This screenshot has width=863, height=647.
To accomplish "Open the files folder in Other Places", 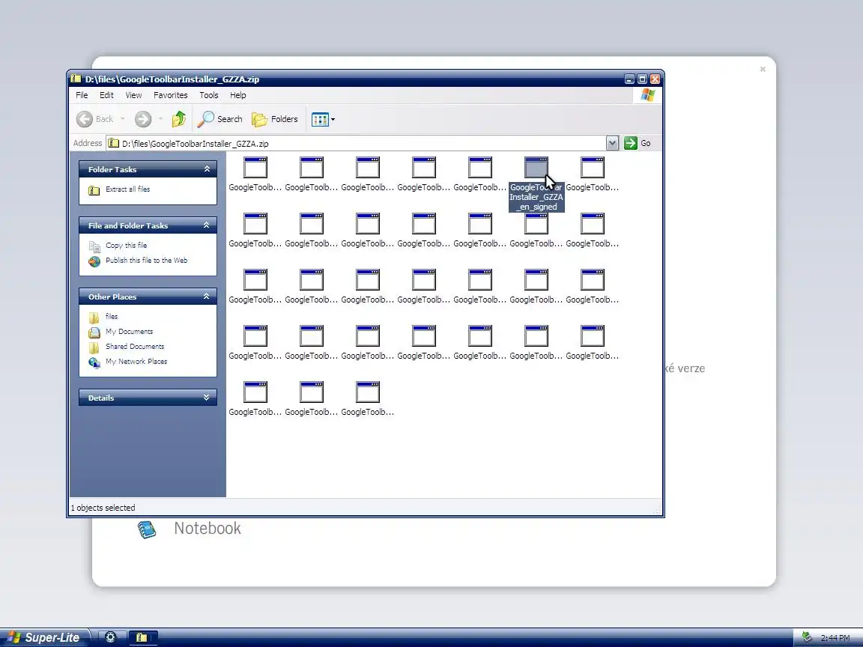I will point(112,316).
